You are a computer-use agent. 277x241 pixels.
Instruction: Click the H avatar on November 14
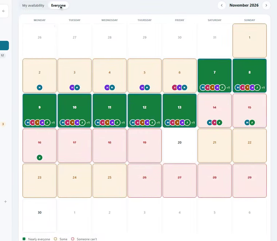[x=210, y=122]
